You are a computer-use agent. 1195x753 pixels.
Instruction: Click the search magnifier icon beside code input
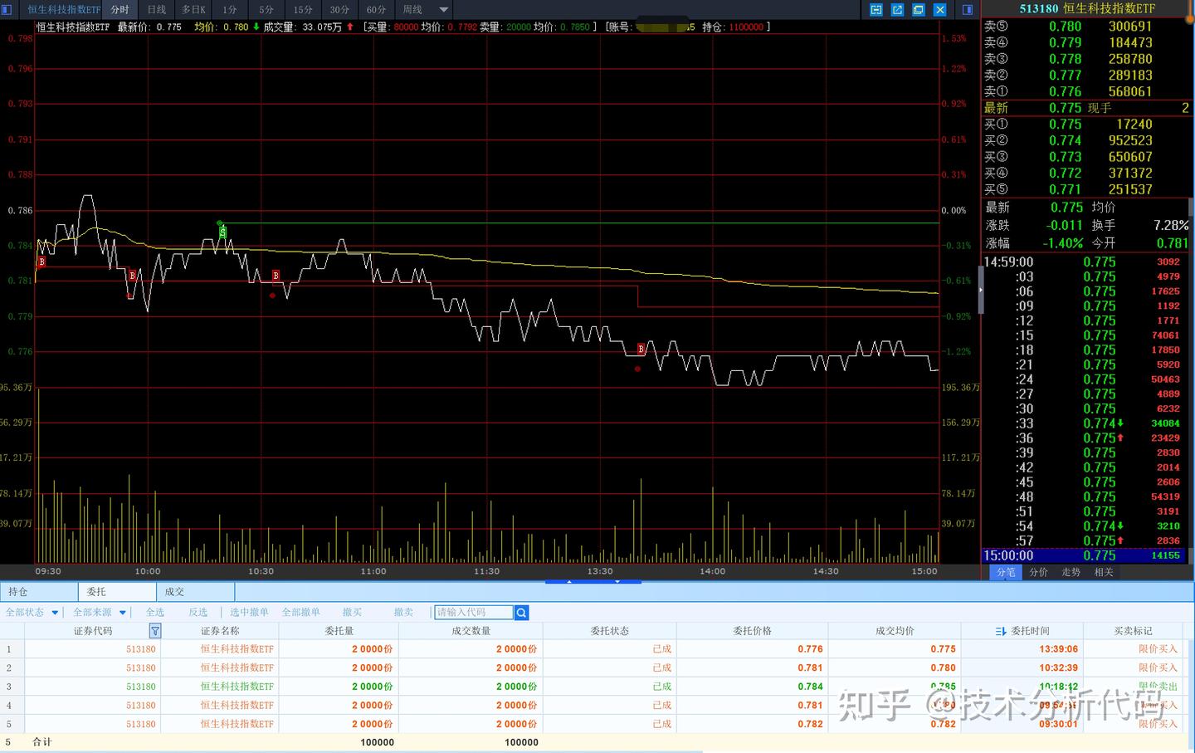(x=521, y=613)
